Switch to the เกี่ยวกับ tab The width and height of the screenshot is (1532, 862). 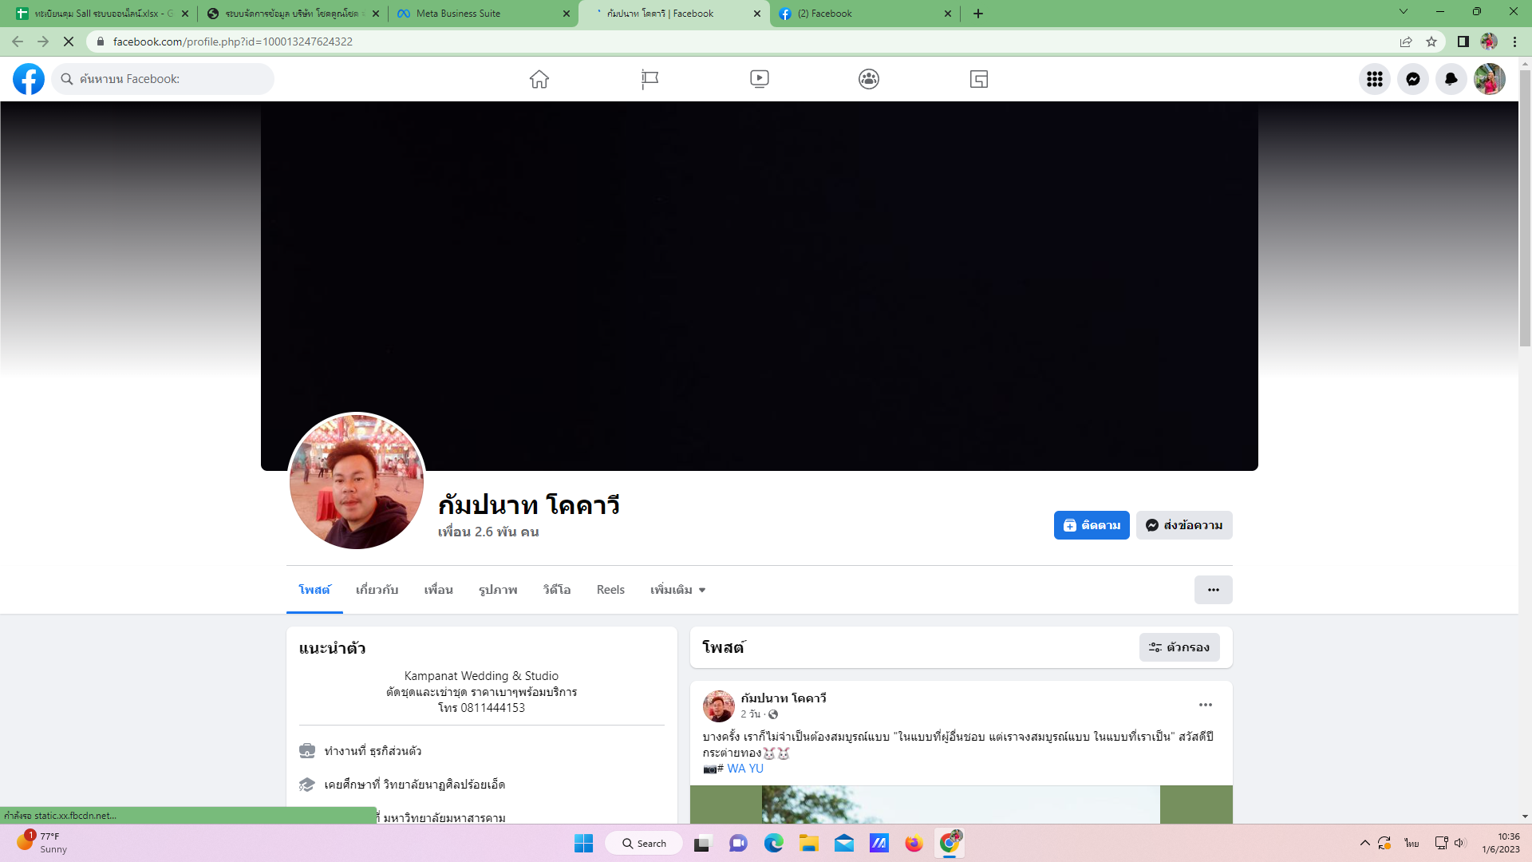(x=377, y=590)
